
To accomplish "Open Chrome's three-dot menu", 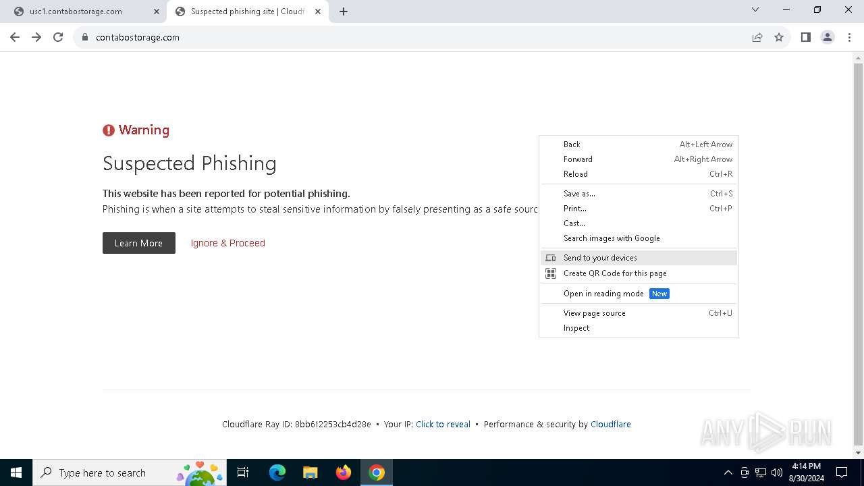I will coord(849,37).
